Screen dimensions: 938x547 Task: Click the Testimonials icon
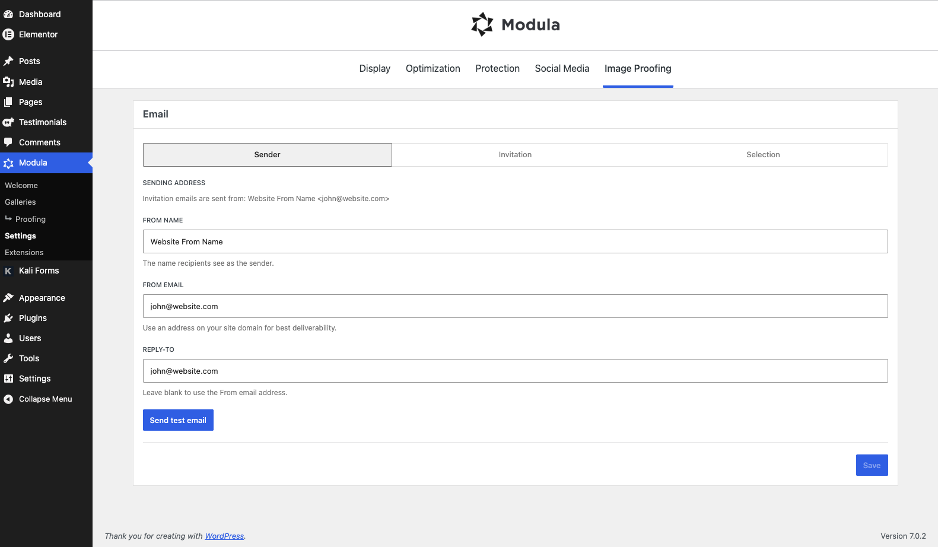pyautogui.click(x=8, y=122)
